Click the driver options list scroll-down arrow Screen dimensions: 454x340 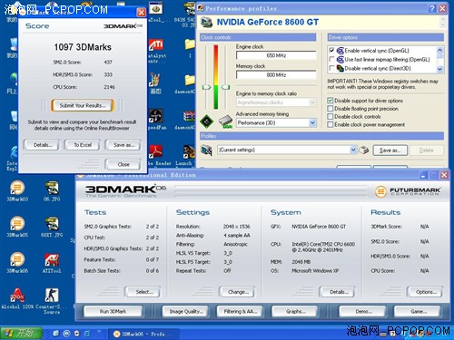click(439, 69)
